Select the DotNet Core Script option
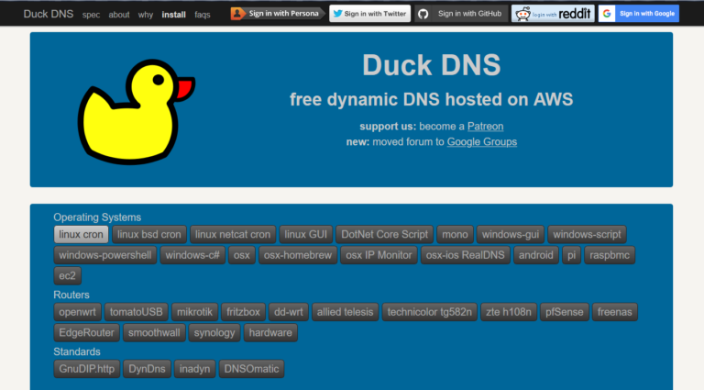 [x=384, y=235]
